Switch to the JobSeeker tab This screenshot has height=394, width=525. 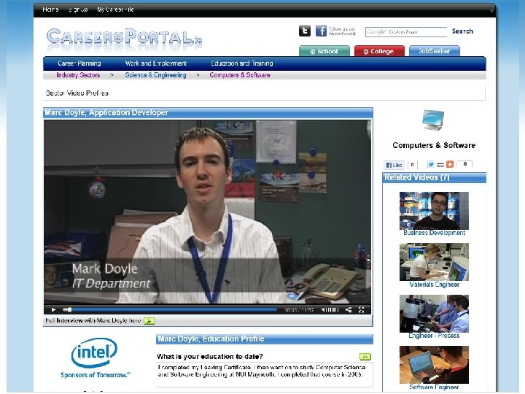(x=435, y=51)
